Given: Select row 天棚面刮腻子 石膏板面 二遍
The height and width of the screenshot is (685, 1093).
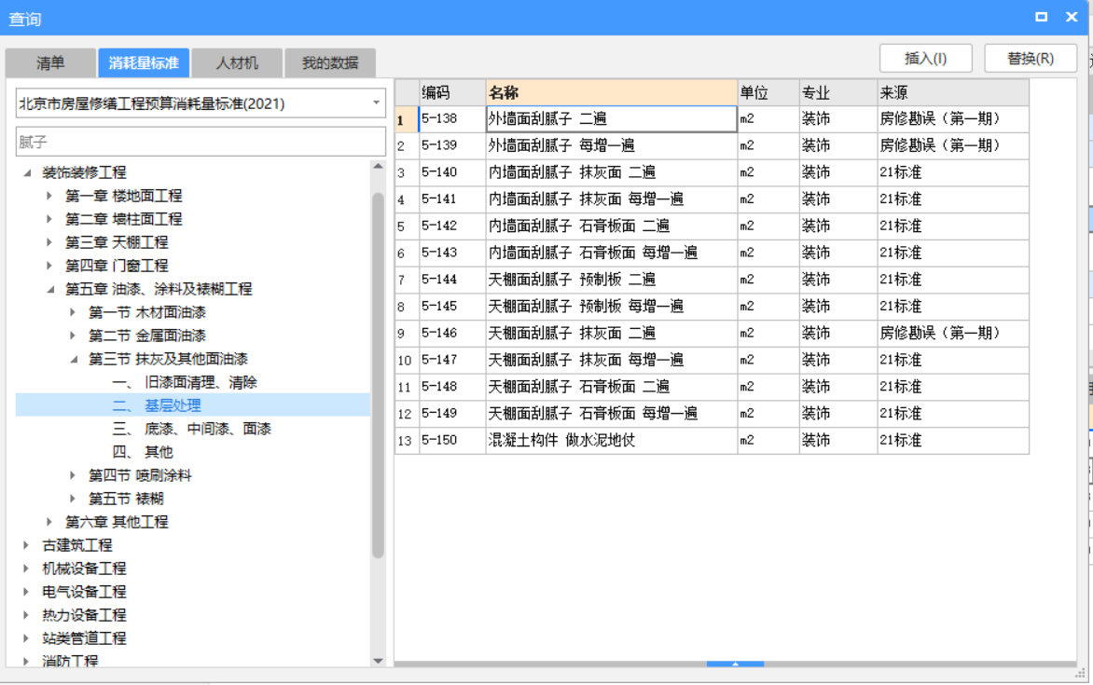Looking at the screenshot, I should pyautogui.click(x=712, y=387).
